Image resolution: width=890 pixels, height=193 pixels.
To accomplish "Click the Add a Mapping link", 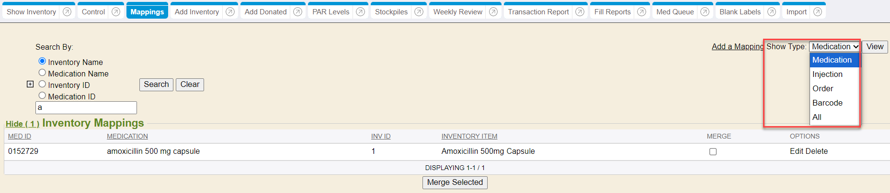I will (737, 46).
